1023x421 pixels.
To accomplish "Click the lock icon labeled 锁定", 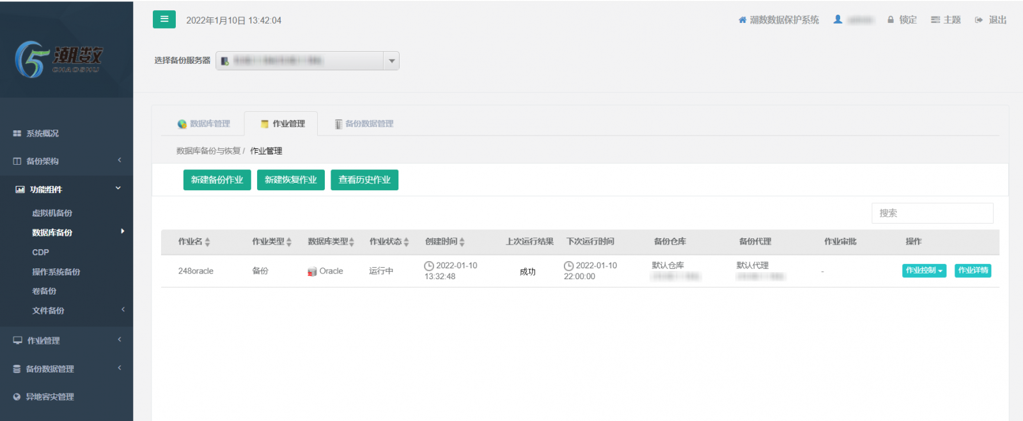I will coord(890,20).
